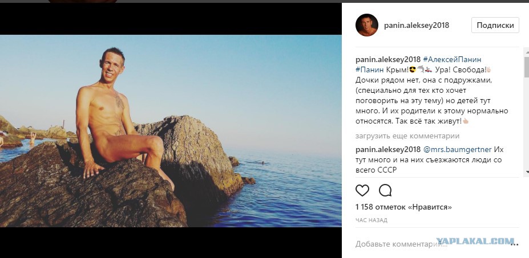Click username on the reply comment
This screenshot has height=258, width=529.
[387, 149]
